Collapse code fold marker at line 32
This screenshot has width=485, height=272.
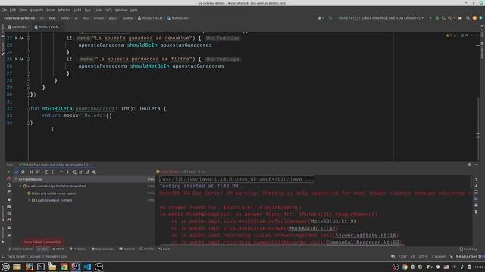click(28, 109)
